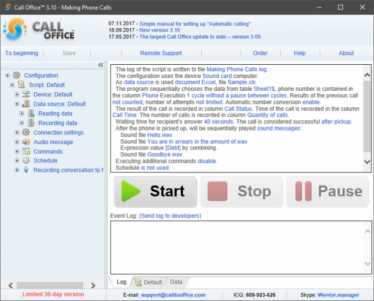
Task: Expand the Audio message node
Action: tap(17, 142)
